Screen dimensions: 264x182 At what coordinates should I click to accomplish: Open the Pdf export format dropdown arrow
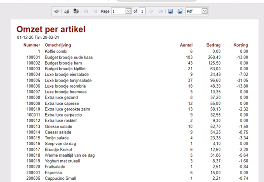(x=204, y=11)
